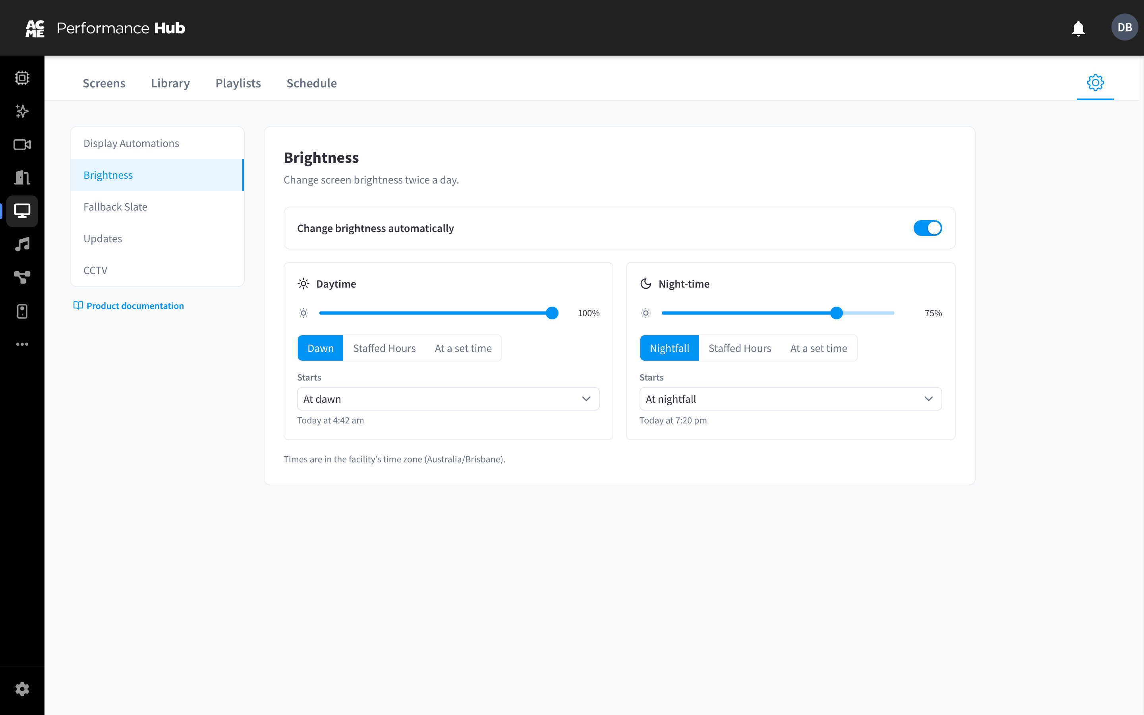Select Brightness in settings menu
1144x715 pixels.
coord(157,174)
